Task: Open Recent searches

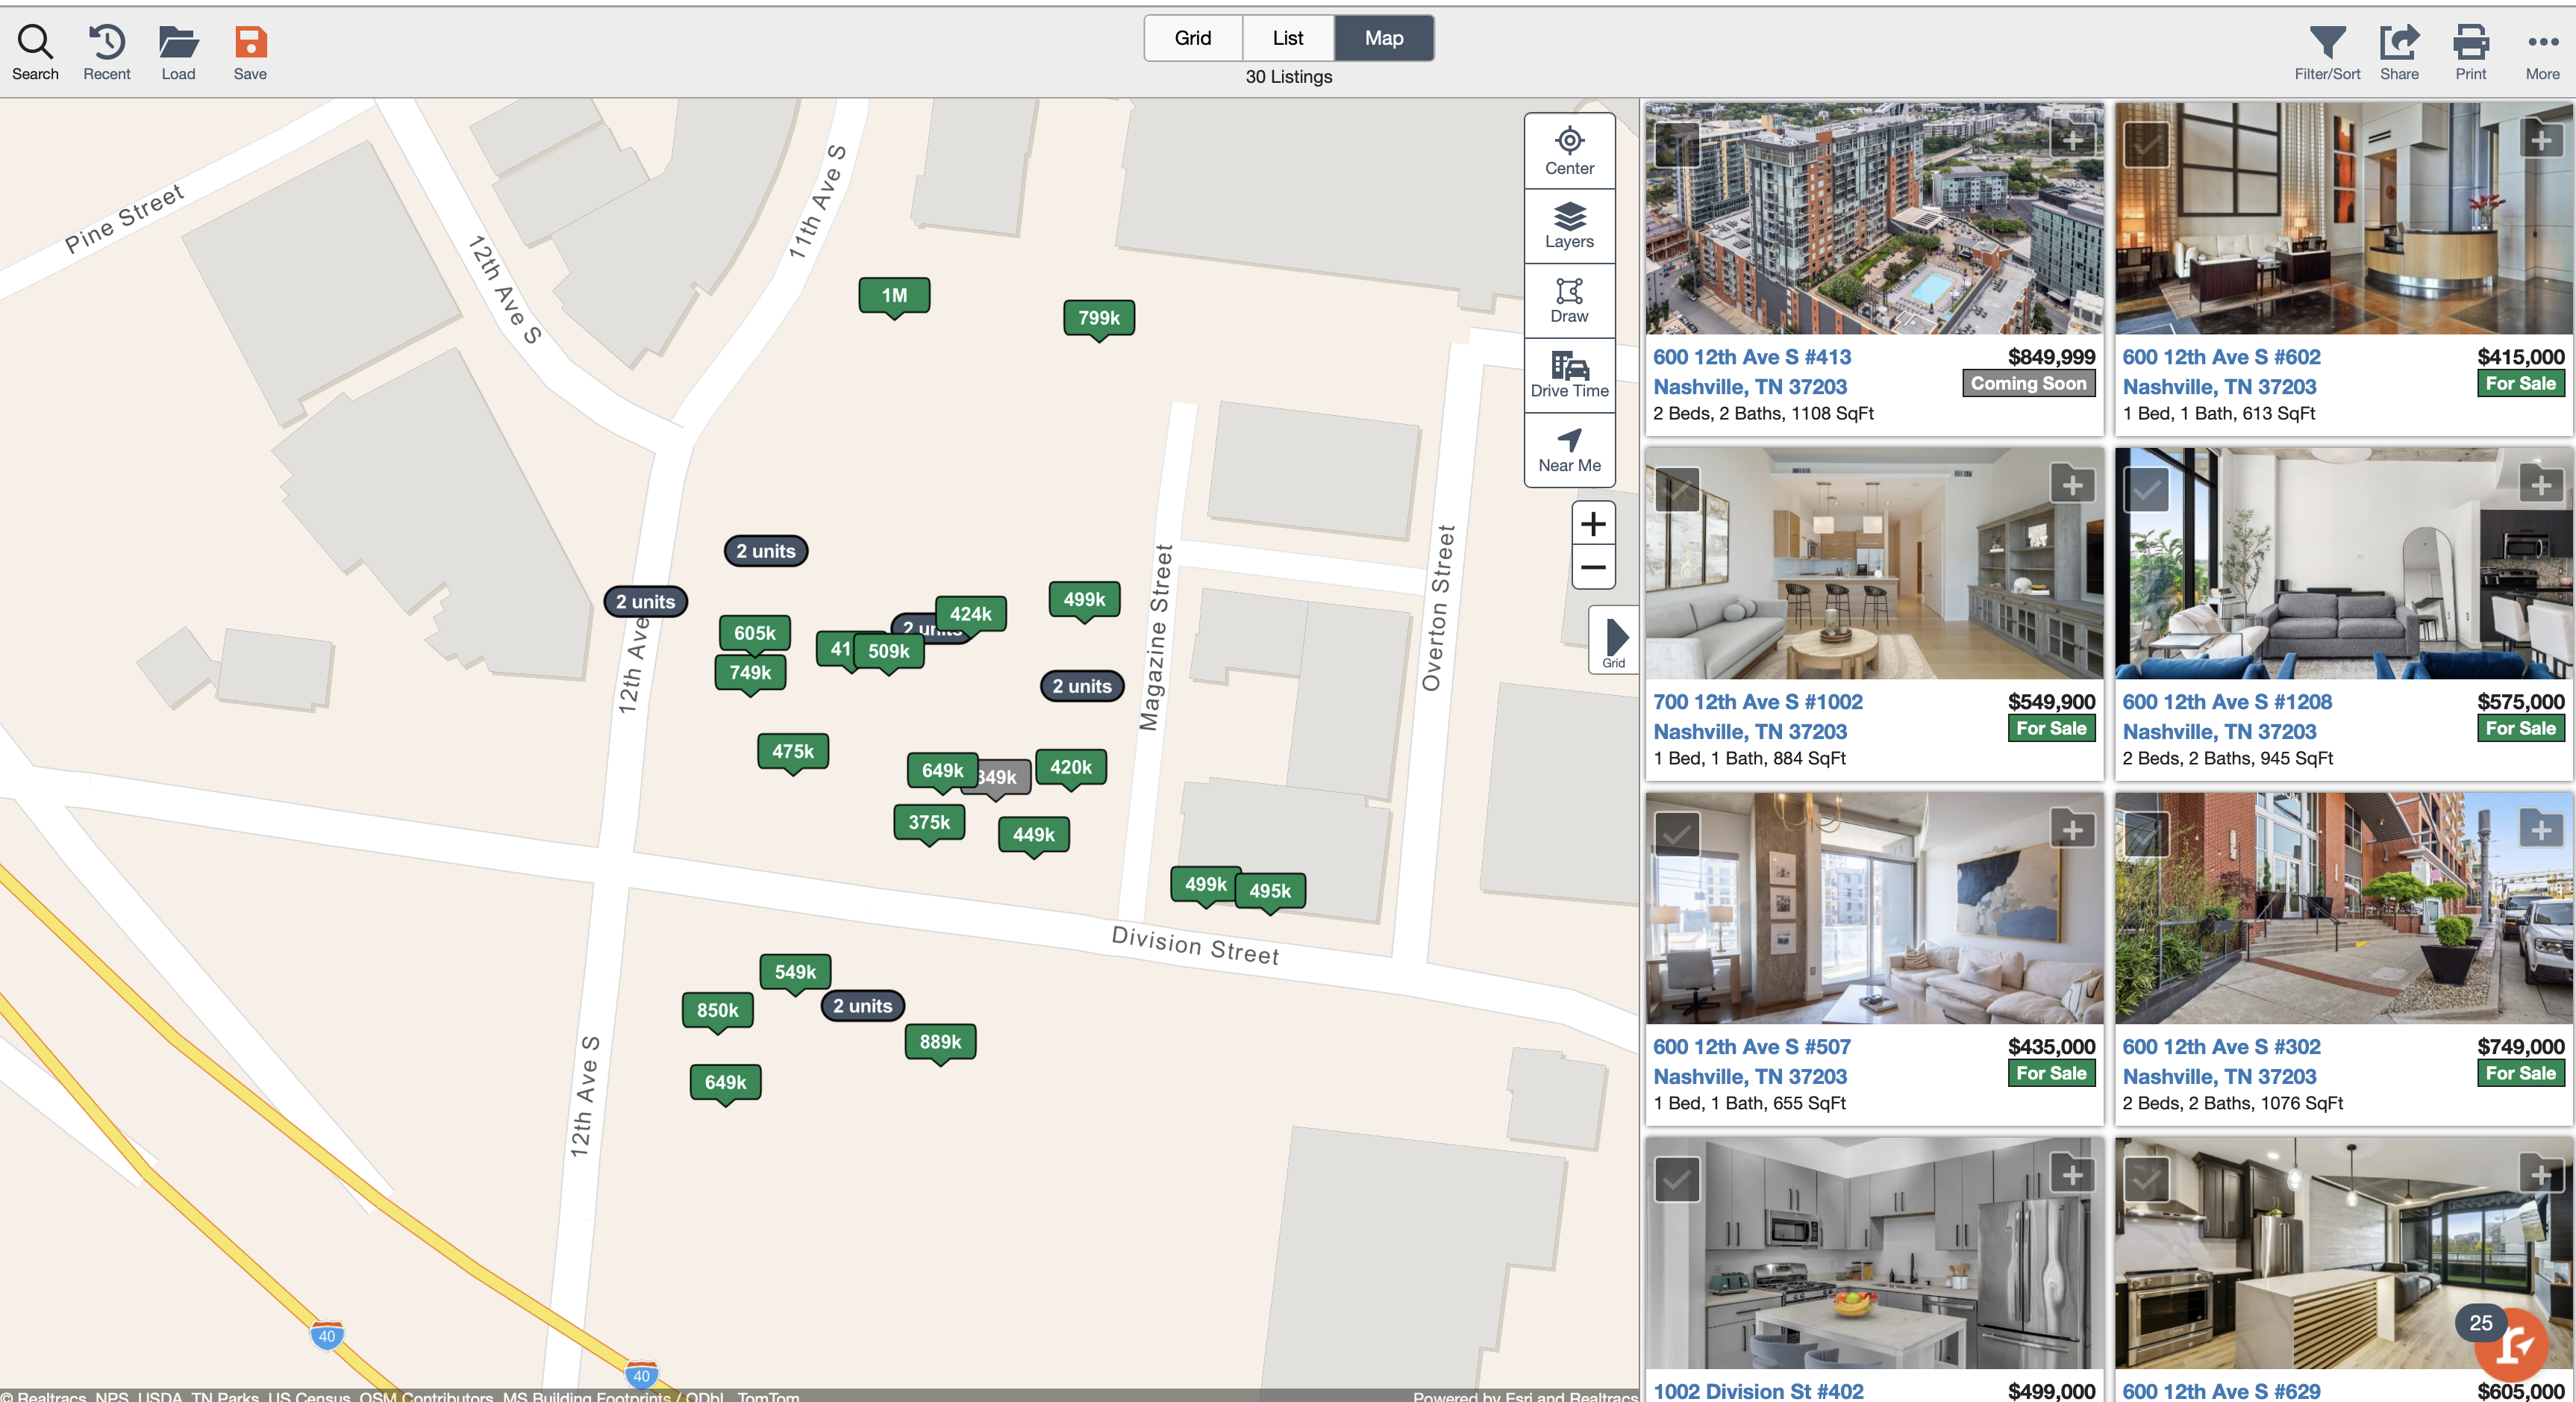Action: point(107,52)
